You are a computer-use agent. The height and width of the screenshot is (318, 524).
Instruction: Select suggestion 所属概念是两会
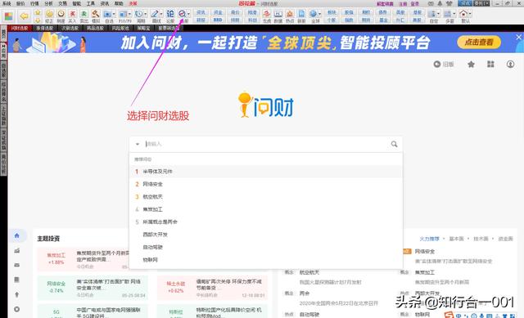(x=265, y=222)
